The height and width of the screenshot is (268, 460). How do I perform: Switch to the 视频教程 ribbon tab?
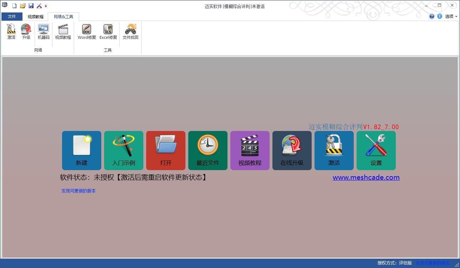36,17
